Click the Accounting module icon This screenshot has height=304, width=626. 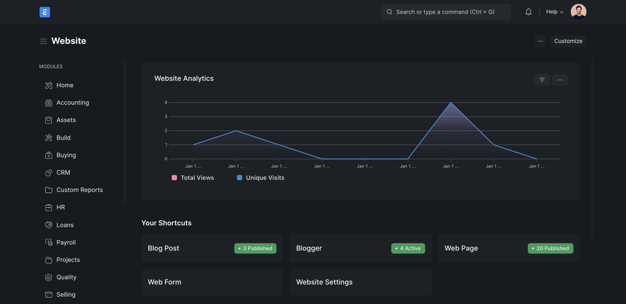point(49,103)
